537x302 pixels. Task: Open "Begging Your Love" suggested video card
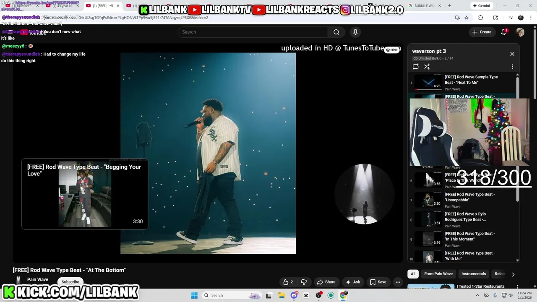coord(85,194)
